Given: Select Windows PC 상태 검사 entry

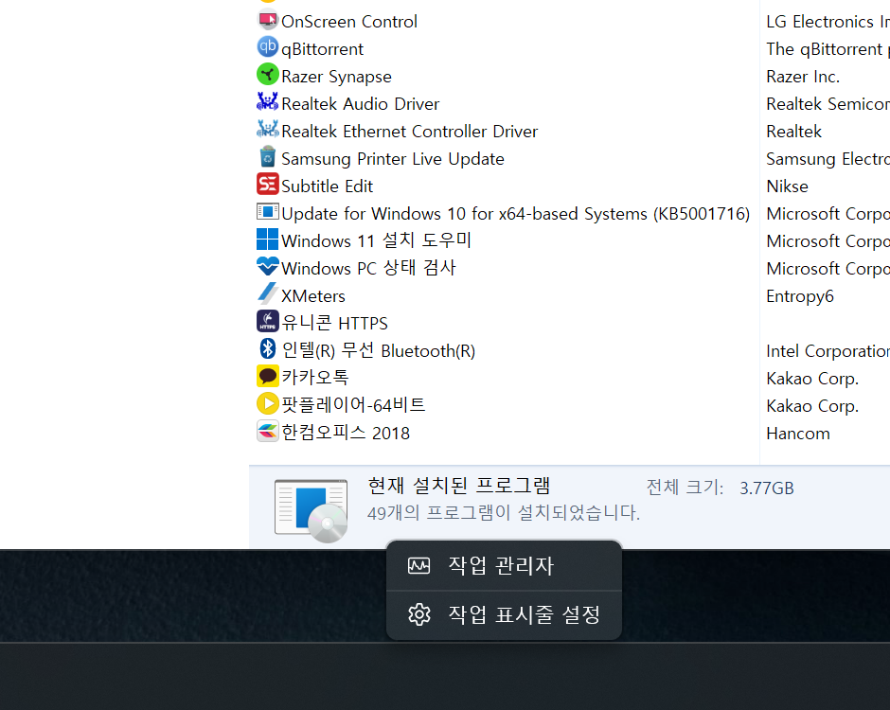Looking at the screenshot, I should click(x=369, y=268).
